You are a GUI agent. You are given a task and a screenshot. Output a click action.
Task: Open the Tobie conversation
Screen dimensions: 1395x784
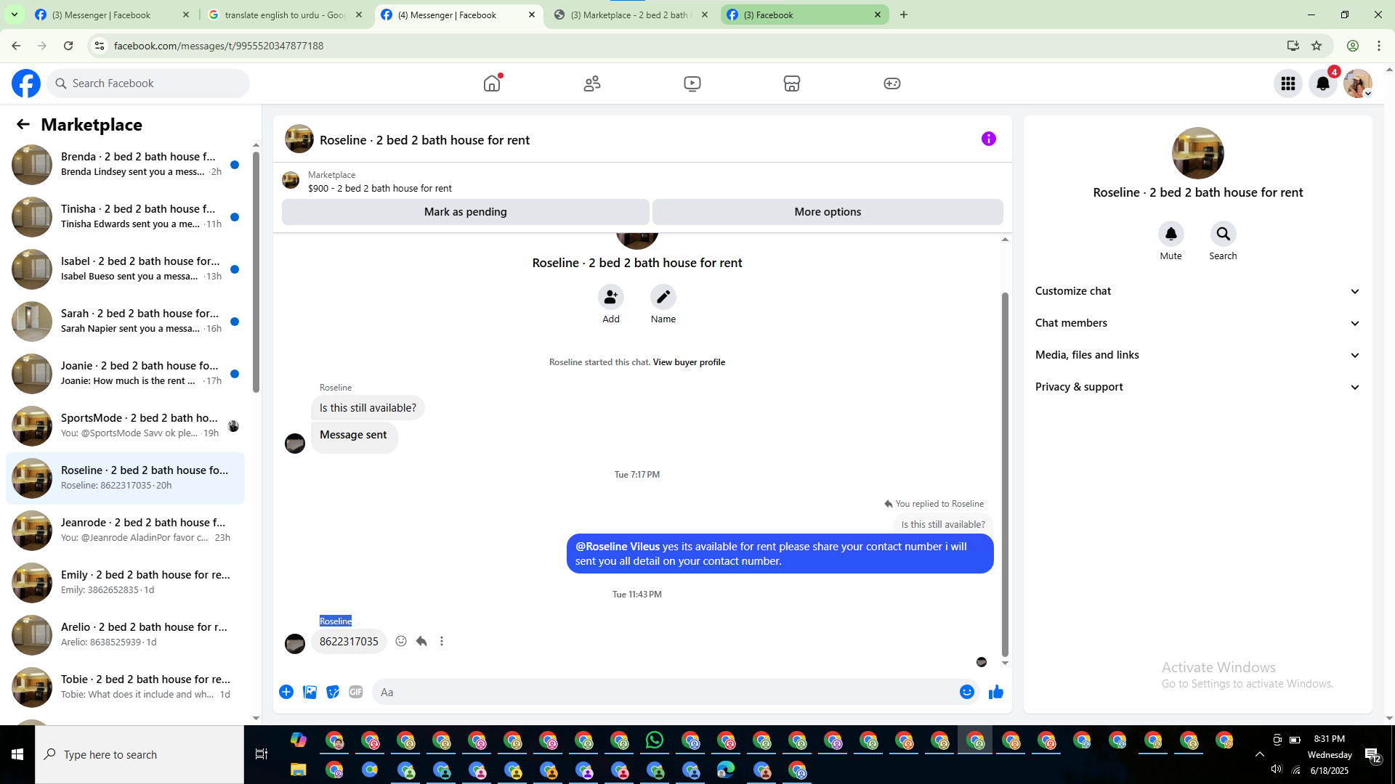125,687
